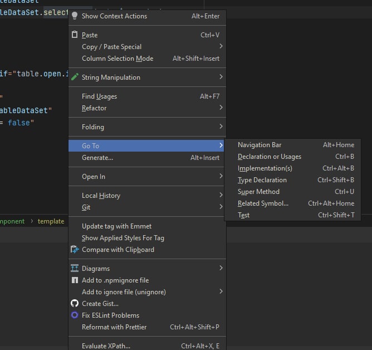Expand the Refactor submenu arrow
Image resolution: width=372 pixels, height=350 pixels.
click(221, 108)
